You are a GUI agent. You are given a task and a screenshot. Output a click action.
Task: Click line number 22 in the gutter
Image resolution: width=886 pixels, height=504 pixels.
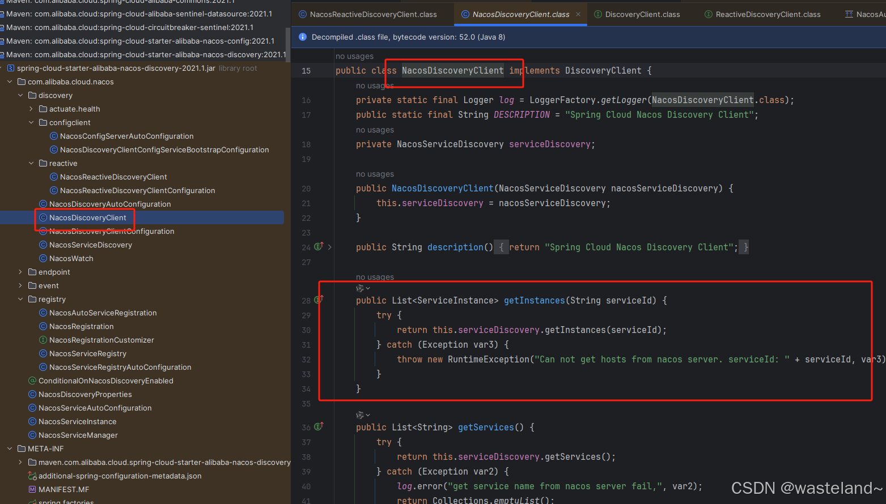pyautogui.click(x=306, y=218)
